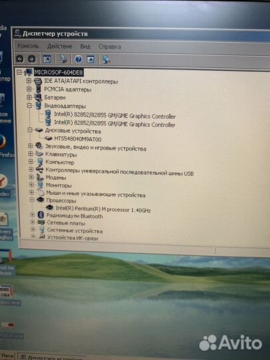Expand Мыши и иные указывающие устройства

pyautogui.click(x=32, y=192)
